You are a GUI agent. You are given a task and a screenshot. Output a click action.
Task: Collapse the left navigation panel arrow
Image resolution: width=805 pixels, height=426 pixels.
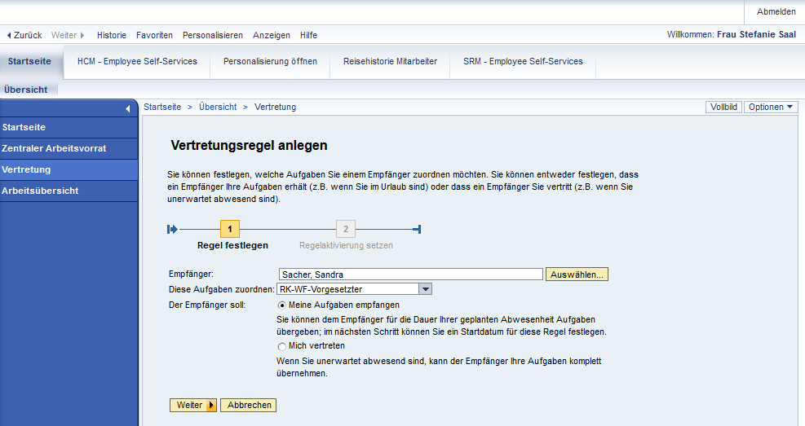127,108
